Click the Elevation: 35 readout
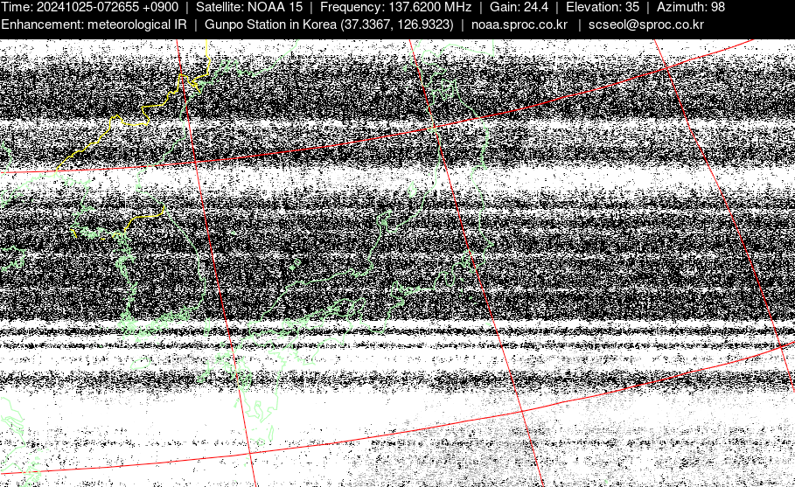This screenshot has width=795, height=487. 603,7
